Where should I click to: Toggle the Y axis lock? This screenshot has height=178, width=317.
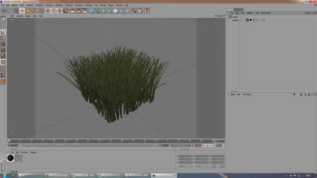point(54,11)
